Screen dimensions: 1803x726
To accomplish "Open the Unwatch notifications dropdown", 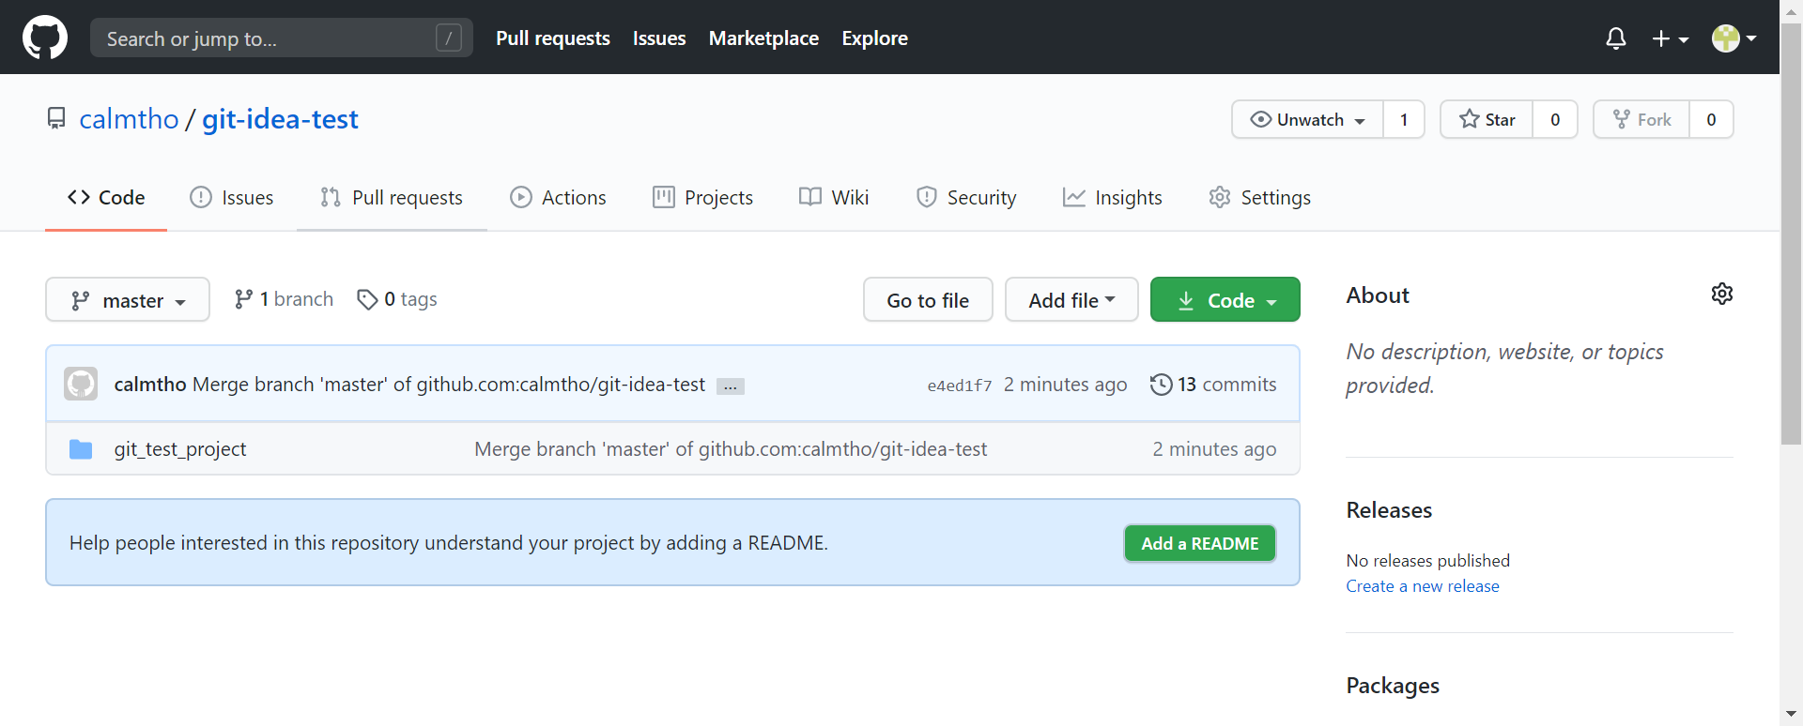I will pyautogui.click(x=1308, y=119).
